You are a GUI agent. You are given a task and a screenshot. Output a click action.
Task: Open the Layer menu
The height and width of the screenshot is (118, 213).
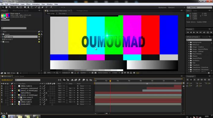coord(23,4)
